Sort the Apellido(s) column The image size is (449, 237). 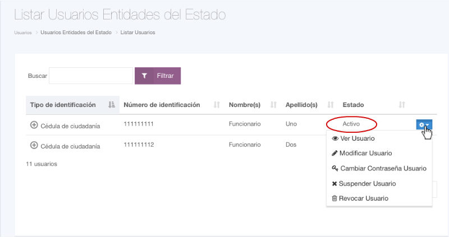[331, 105]
